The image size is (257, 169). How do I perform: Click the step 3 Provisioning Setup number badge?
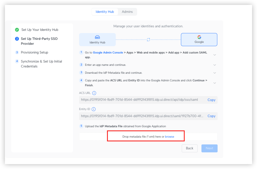17,52
